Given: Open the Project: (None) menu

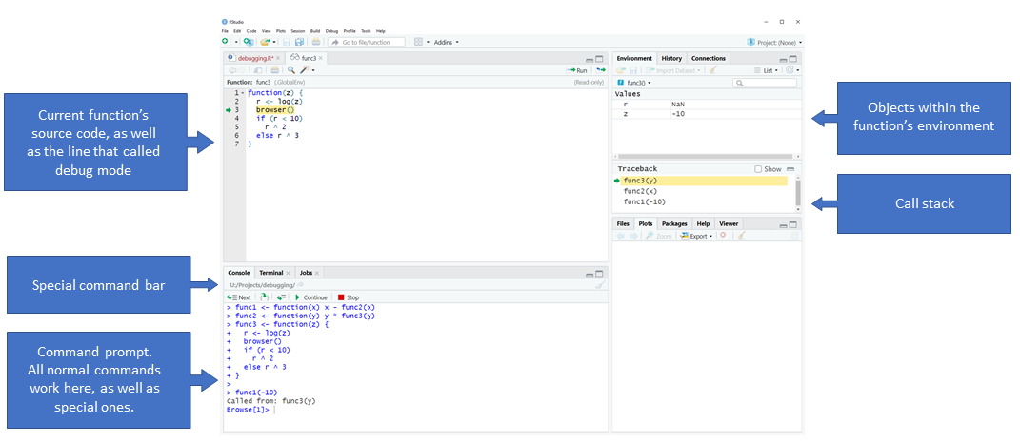Looking at the screenshot, I should (x=774, y=42).
